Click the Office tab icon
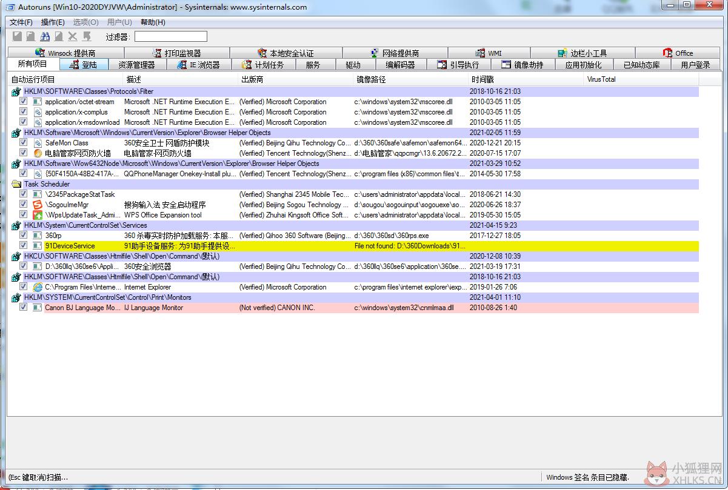This screenshot has width=728, height=490. [x=667, y=53]
